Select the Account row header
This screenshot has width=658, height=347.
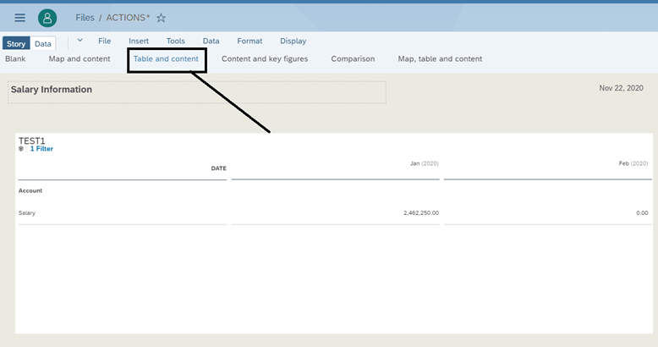coord(30,190)
